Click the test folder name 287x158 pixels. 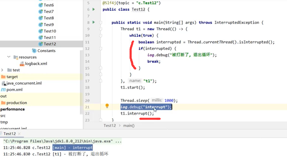(16, 70)
